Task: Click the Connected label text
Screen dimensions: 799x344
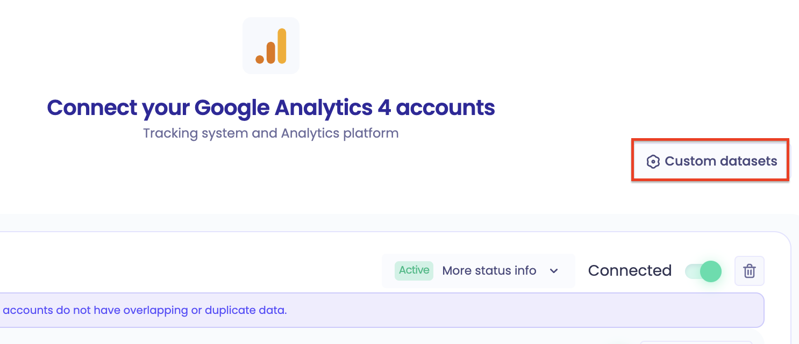Action: pos(630,270)
